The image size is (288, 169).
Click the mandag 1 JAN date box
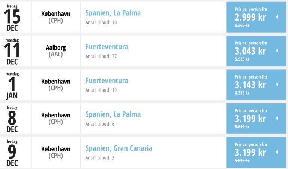(x=12, y=84)
